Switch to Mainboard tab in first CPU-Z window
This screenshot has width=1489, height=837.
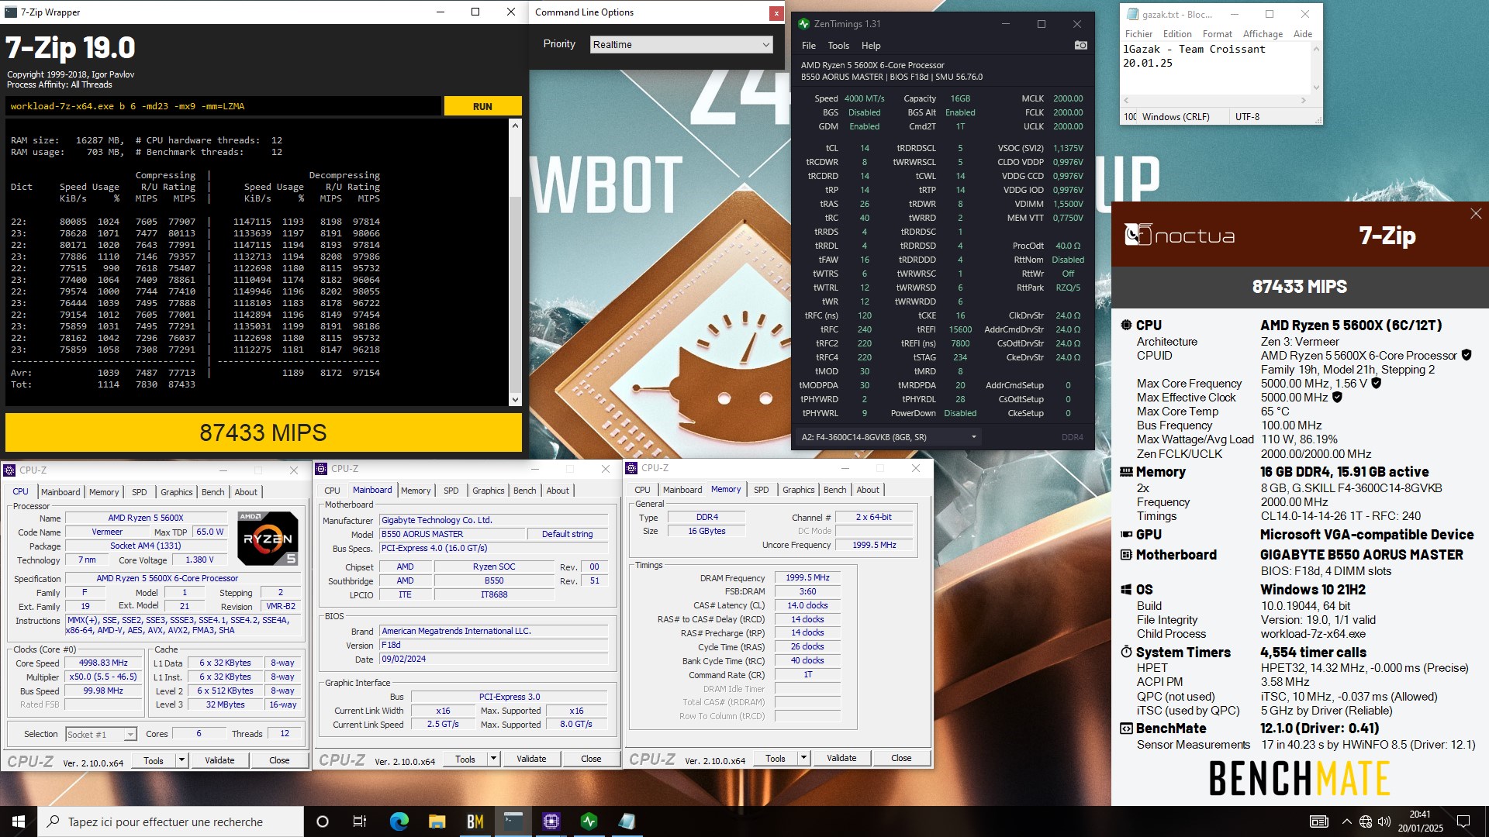[60, 492]
